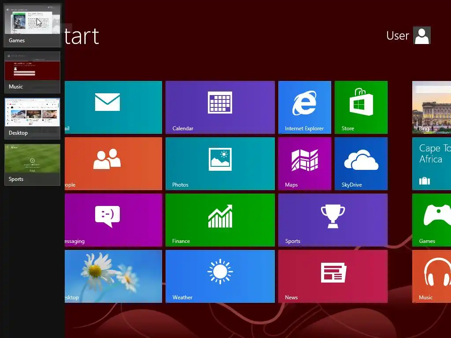Open the SkyDrive tile
Screen dimensions: 451x338
point(361,164)
